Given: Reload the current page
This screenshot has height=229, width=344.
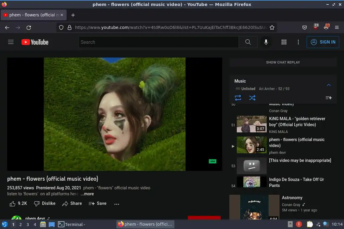Looking at the screenshot, I should click(x=29, y=28).
